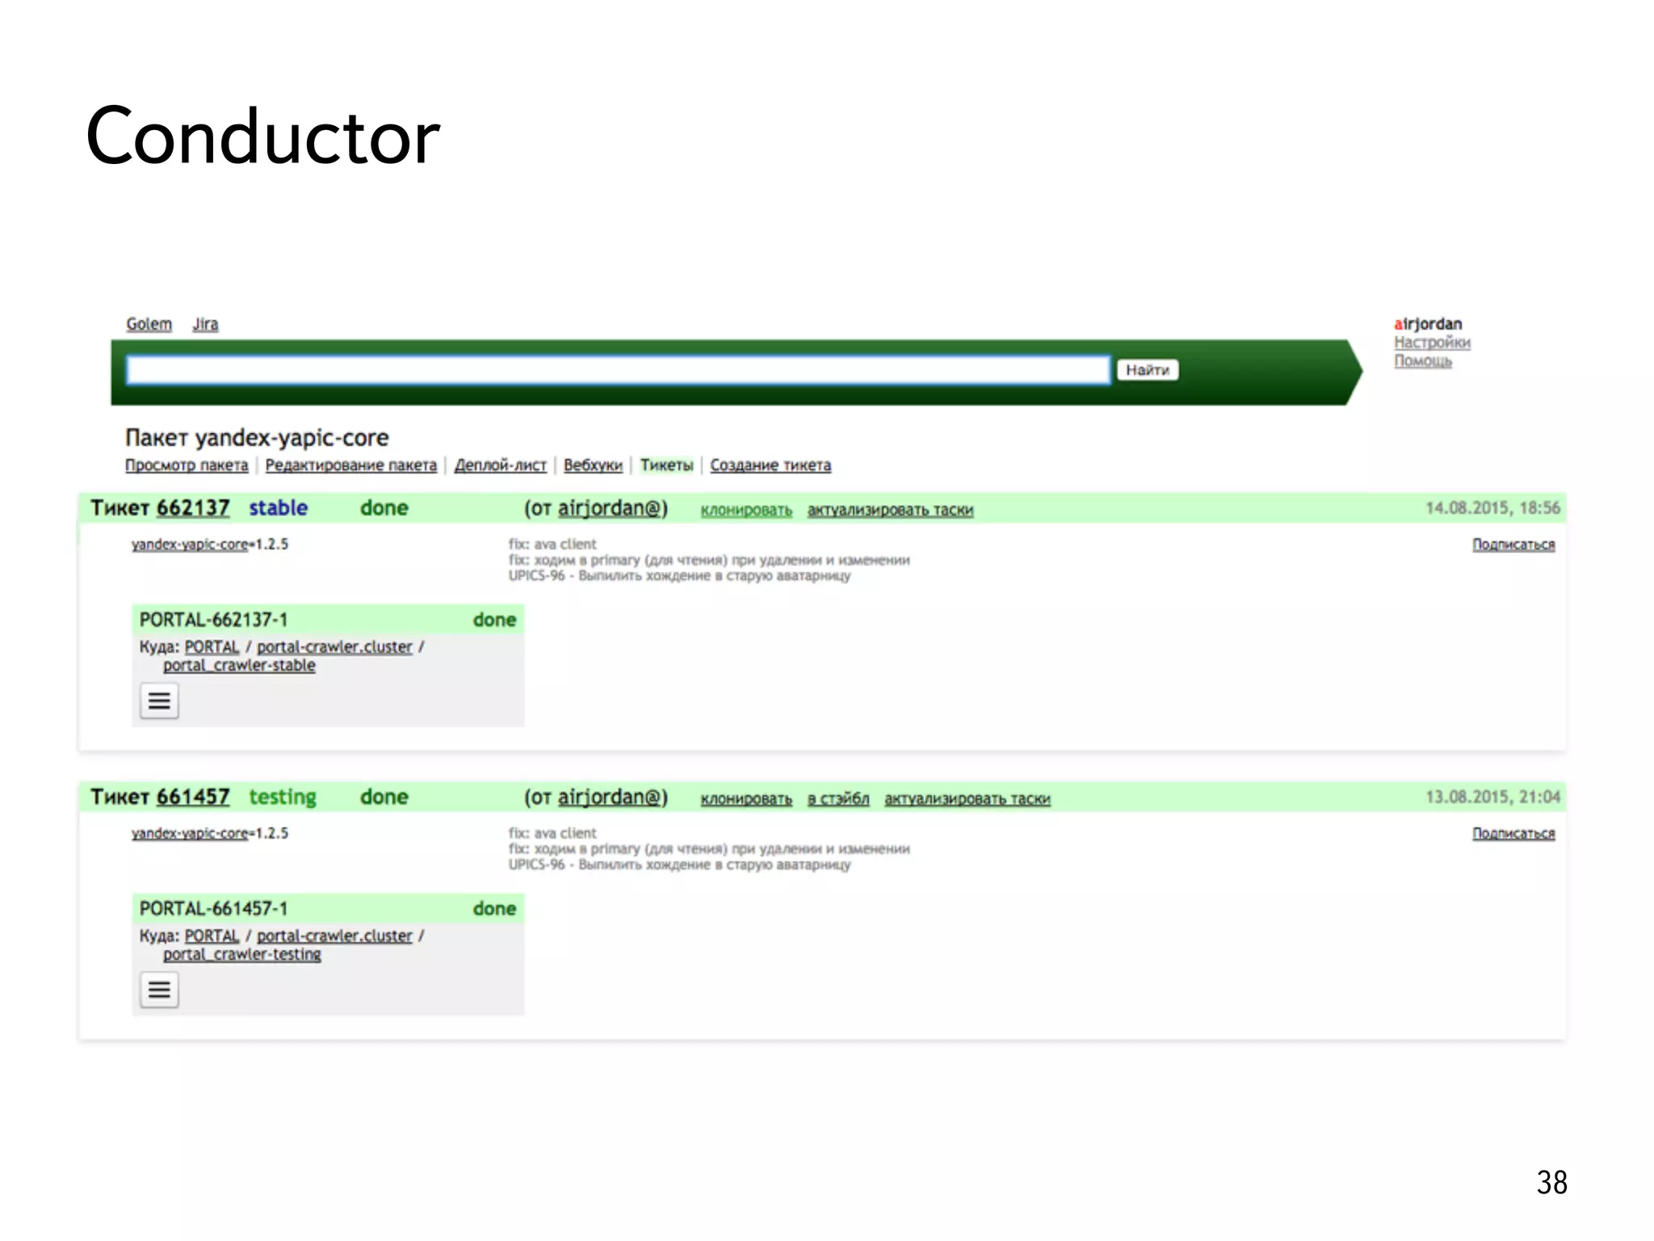Clone ticket 661457 via клонировать
The width and height of the screenshot is (1654, 1241).
click(745, 799)
